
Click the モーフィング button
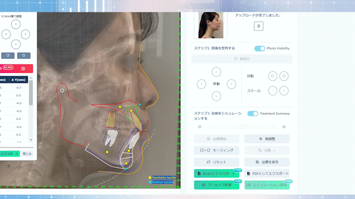click(216, 150)
